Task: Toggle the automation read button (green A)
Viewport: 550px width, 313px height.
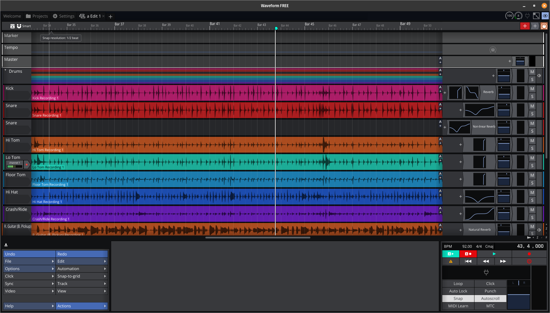Action: (x=450, y=254)
